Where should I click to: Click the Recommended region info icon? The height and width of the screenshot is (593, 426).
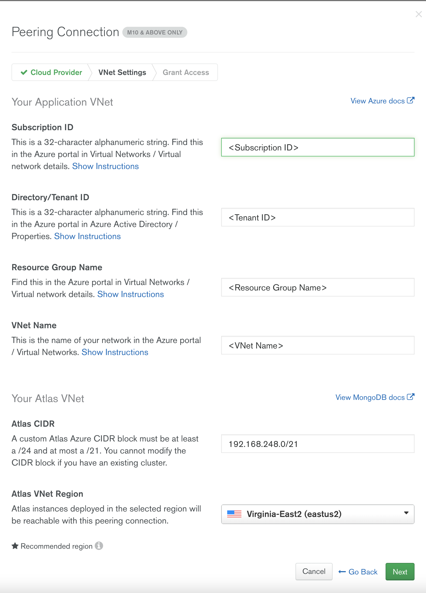(99, 546)
